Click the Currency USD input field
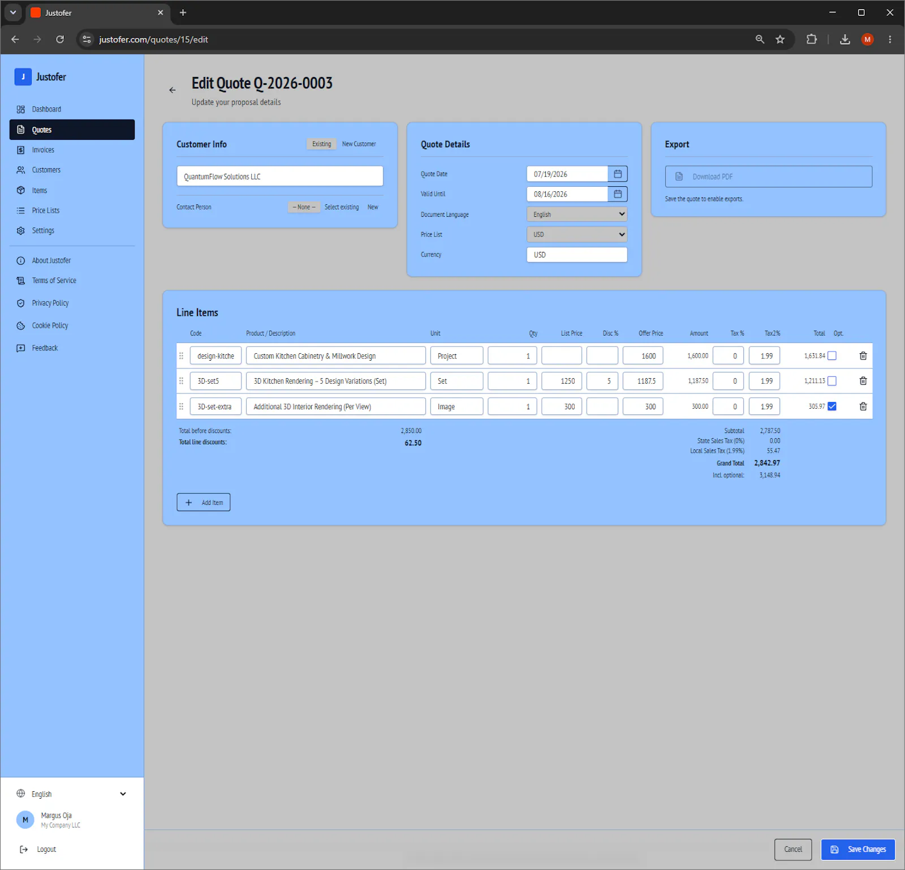This screenshot has width=905, height=870. (577, 255)
